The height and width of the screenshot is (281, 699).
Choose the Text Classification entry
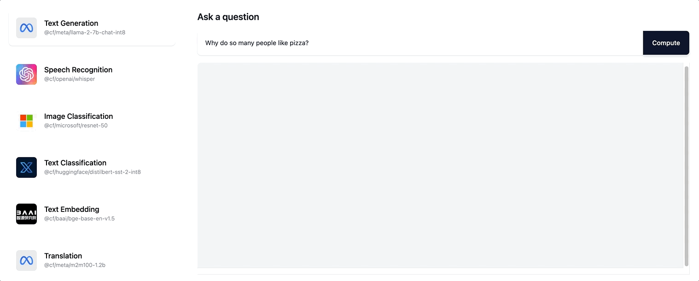tap(92, 167)
